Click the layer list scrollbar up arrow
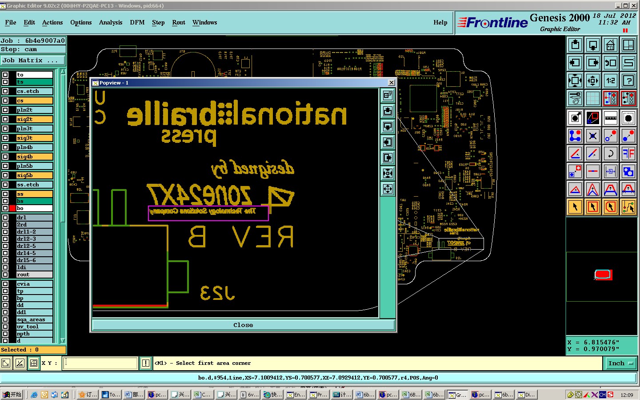 63,72
